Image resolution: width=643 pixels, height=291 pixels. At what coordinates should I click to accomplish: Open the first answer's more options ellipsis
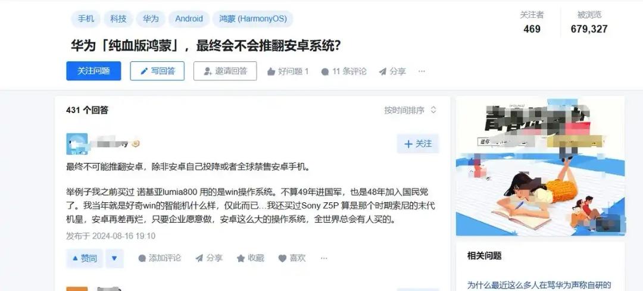324,258
